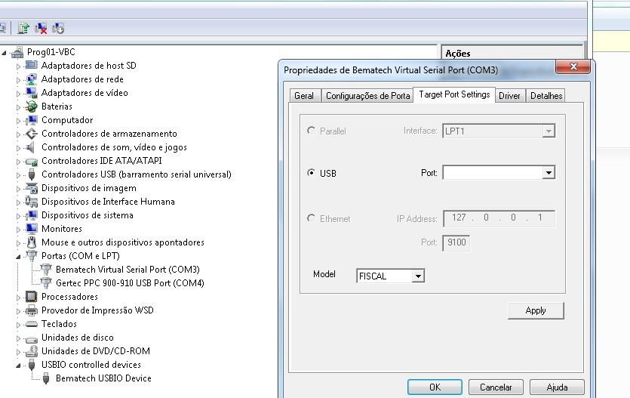
Task: Select the Parallel radio button
Action: [311, 130]
